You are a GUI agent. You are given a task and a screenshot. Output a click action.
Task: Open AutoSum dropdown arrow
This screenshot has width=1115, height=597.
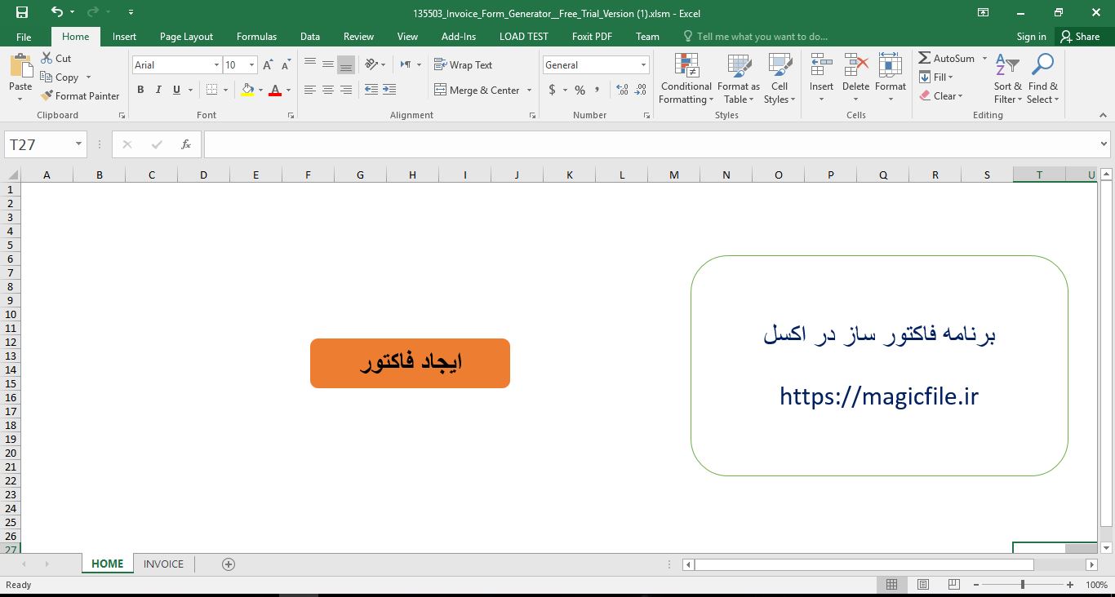click(984, 59)
